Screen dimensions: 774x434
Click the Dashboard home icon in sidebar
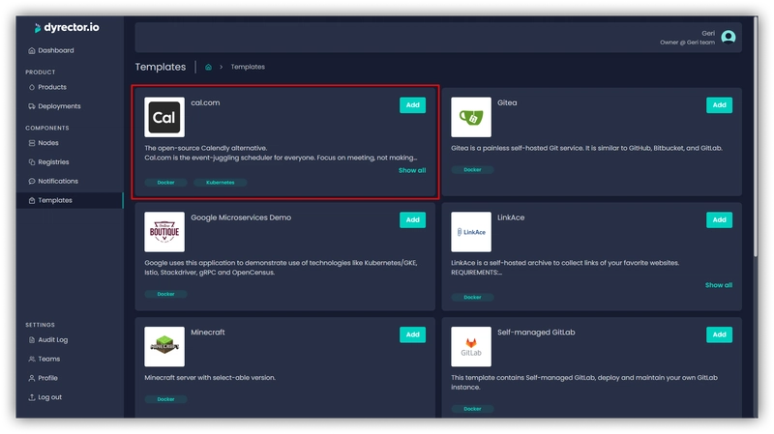(32, 50)
